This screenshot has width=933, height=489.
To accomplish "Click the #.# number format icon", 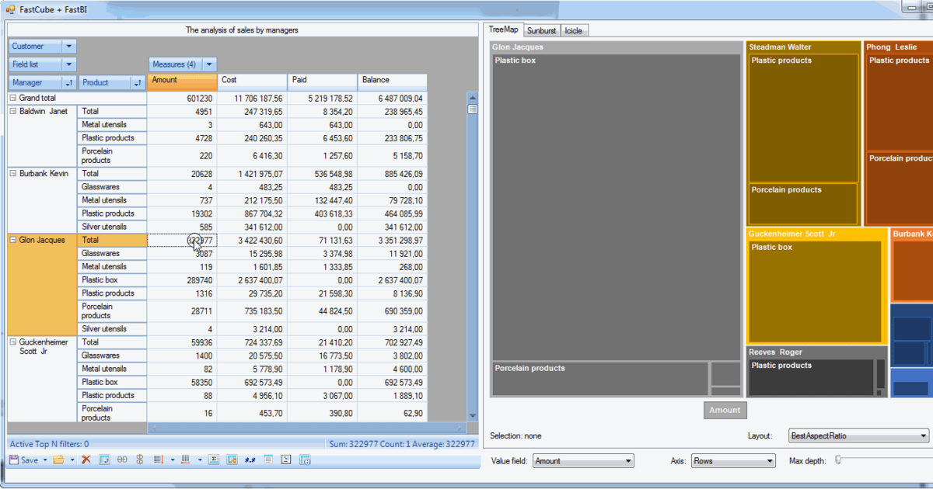I will point(249,460).
